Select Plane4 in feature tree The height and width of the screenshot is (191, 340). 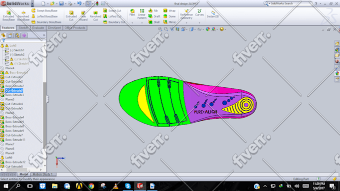10,68
